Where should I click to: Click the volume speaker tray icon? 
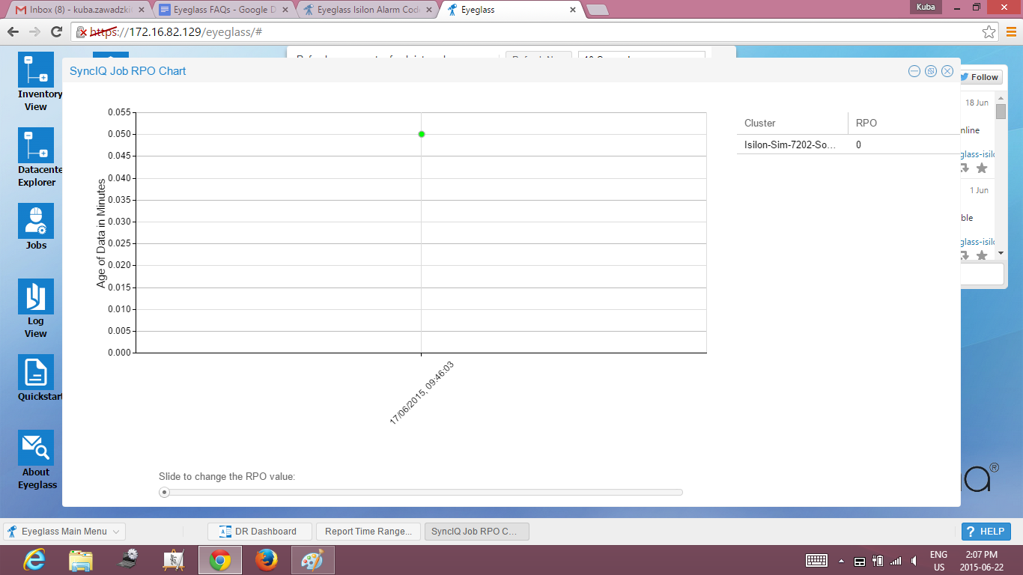coord(914,561)
